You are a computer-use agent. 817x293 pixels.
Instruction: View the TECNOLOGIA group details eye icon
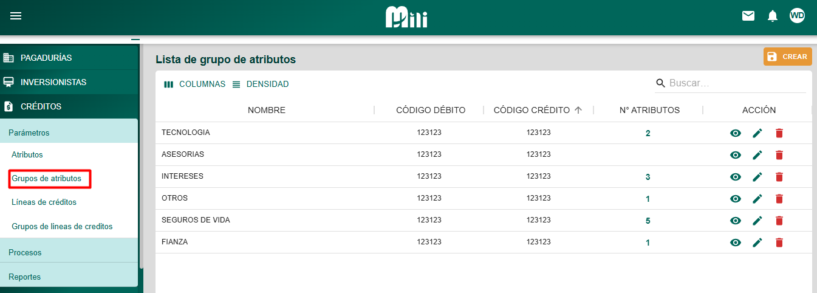(x=736, y=133)
